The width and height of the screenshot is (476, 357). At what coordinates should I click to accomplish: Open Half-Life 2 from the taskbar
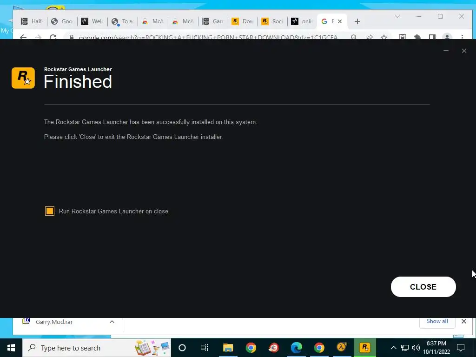(342, 348)
